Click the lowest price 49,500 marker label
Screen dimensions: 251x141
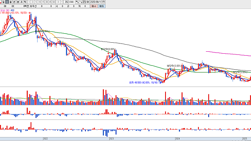point(144,83)
